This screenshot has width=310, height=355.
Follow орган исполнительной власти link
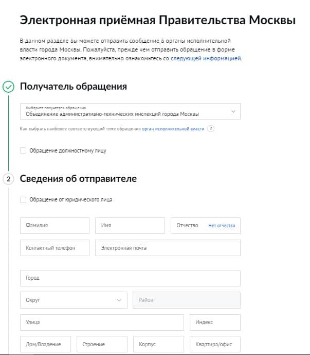[173, 129]
